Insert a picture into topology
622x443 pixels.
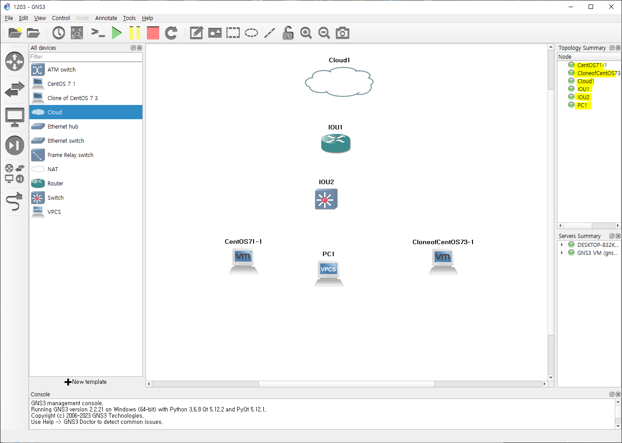[215, 33]
